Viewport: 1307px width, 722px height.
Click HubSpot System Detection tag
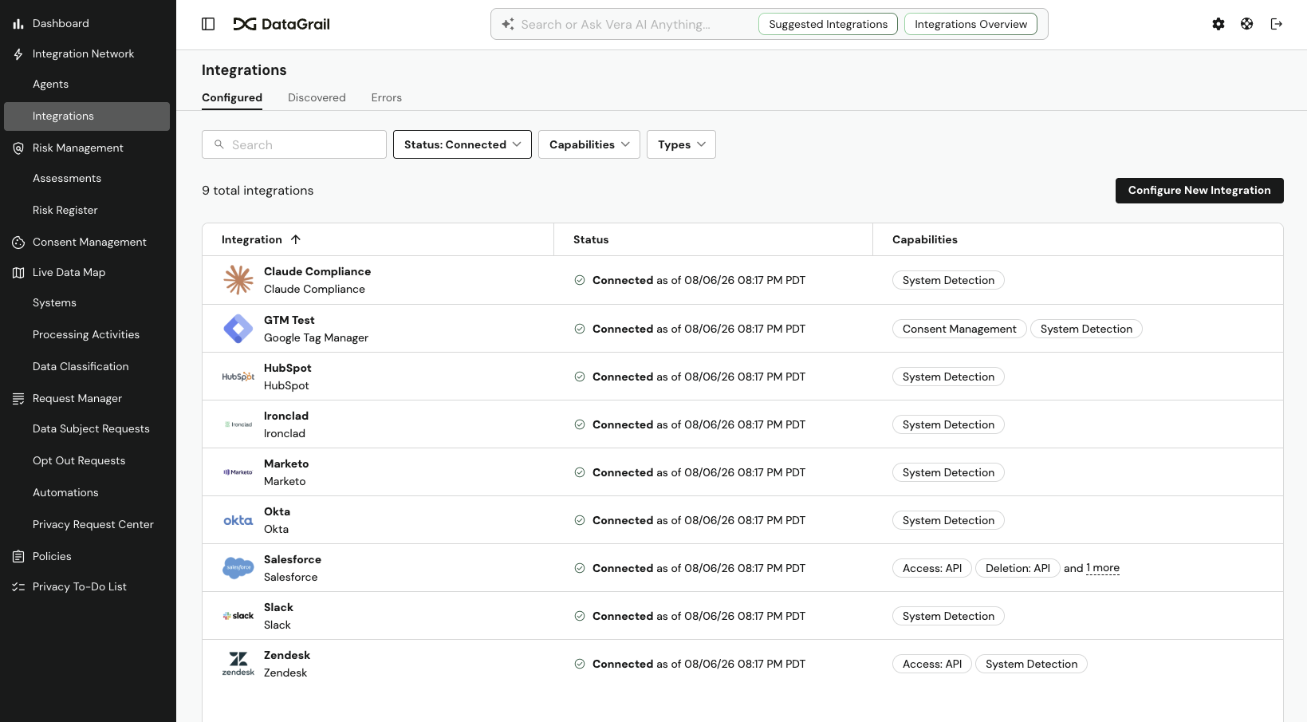[948, 377]
